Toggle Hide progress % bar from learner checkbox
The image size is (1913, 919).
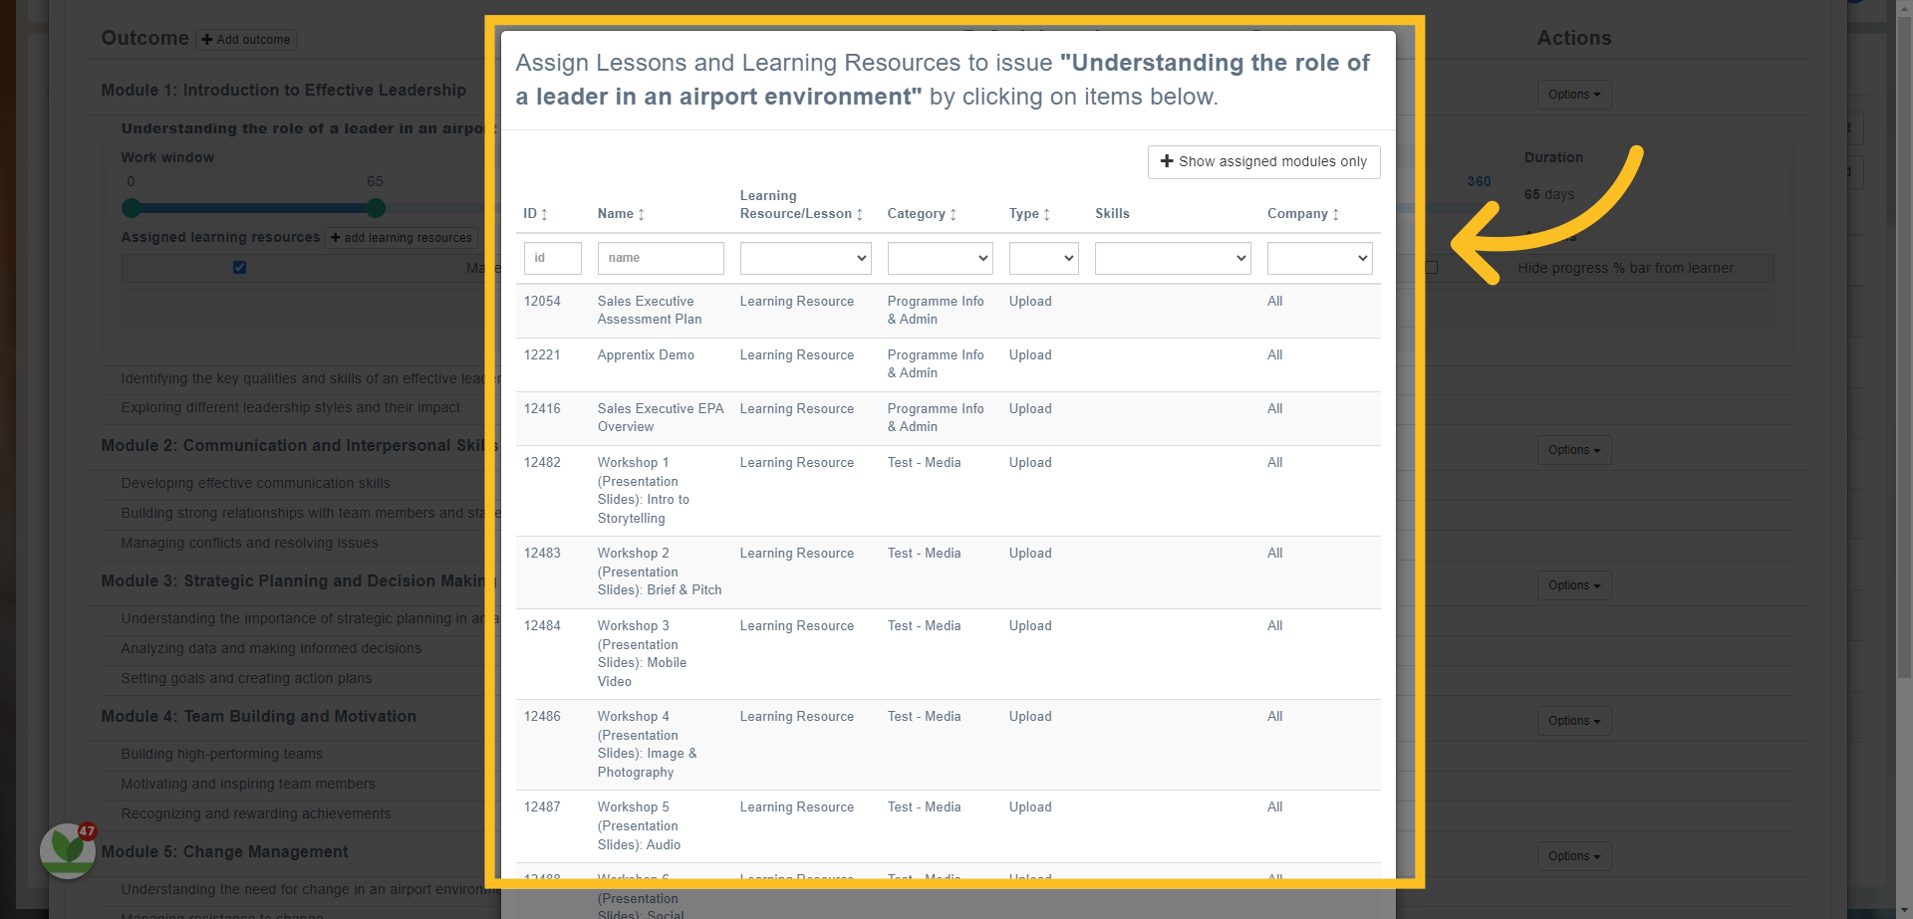1432,268
